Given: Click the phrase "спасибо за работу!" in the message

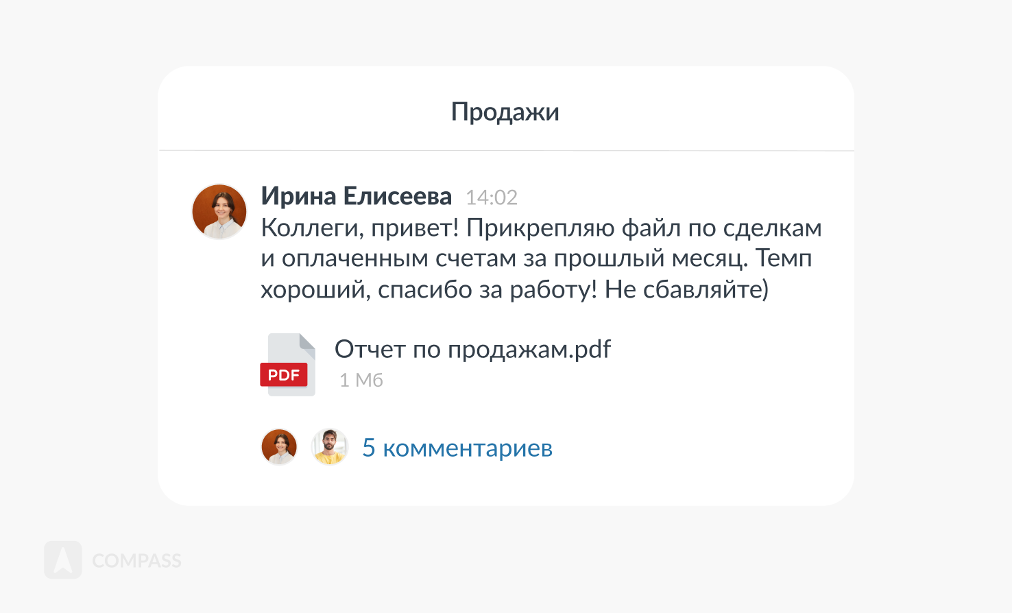Looking at the screenshot, I should (x=487, y=289).
